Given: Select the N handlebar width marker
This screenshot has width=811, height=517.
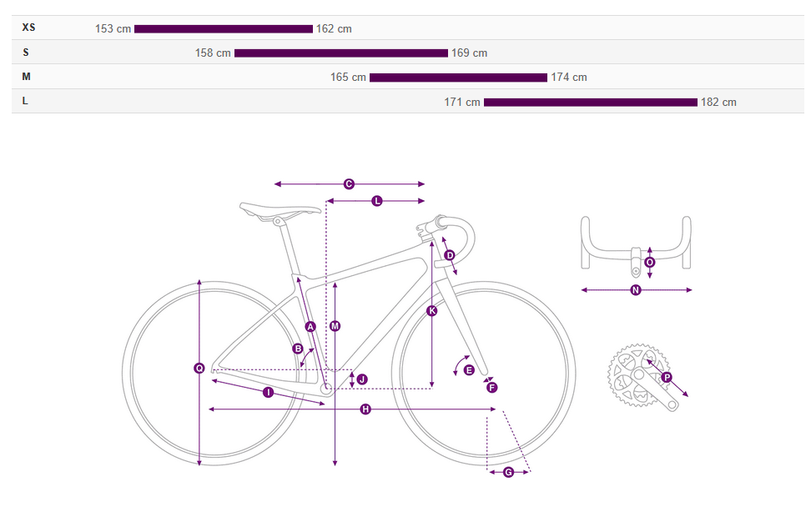Looking at the screenshot, I should 636,290.
